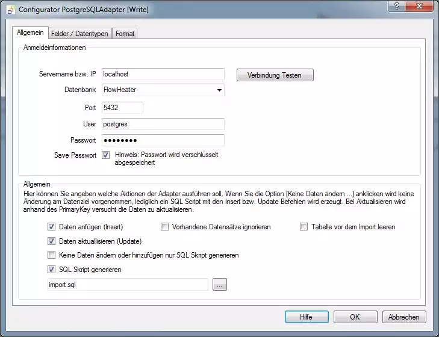The image size is (439, 337).
Task: Toggle the Save Passwort checkbox
Action: [x=106, y=155]
